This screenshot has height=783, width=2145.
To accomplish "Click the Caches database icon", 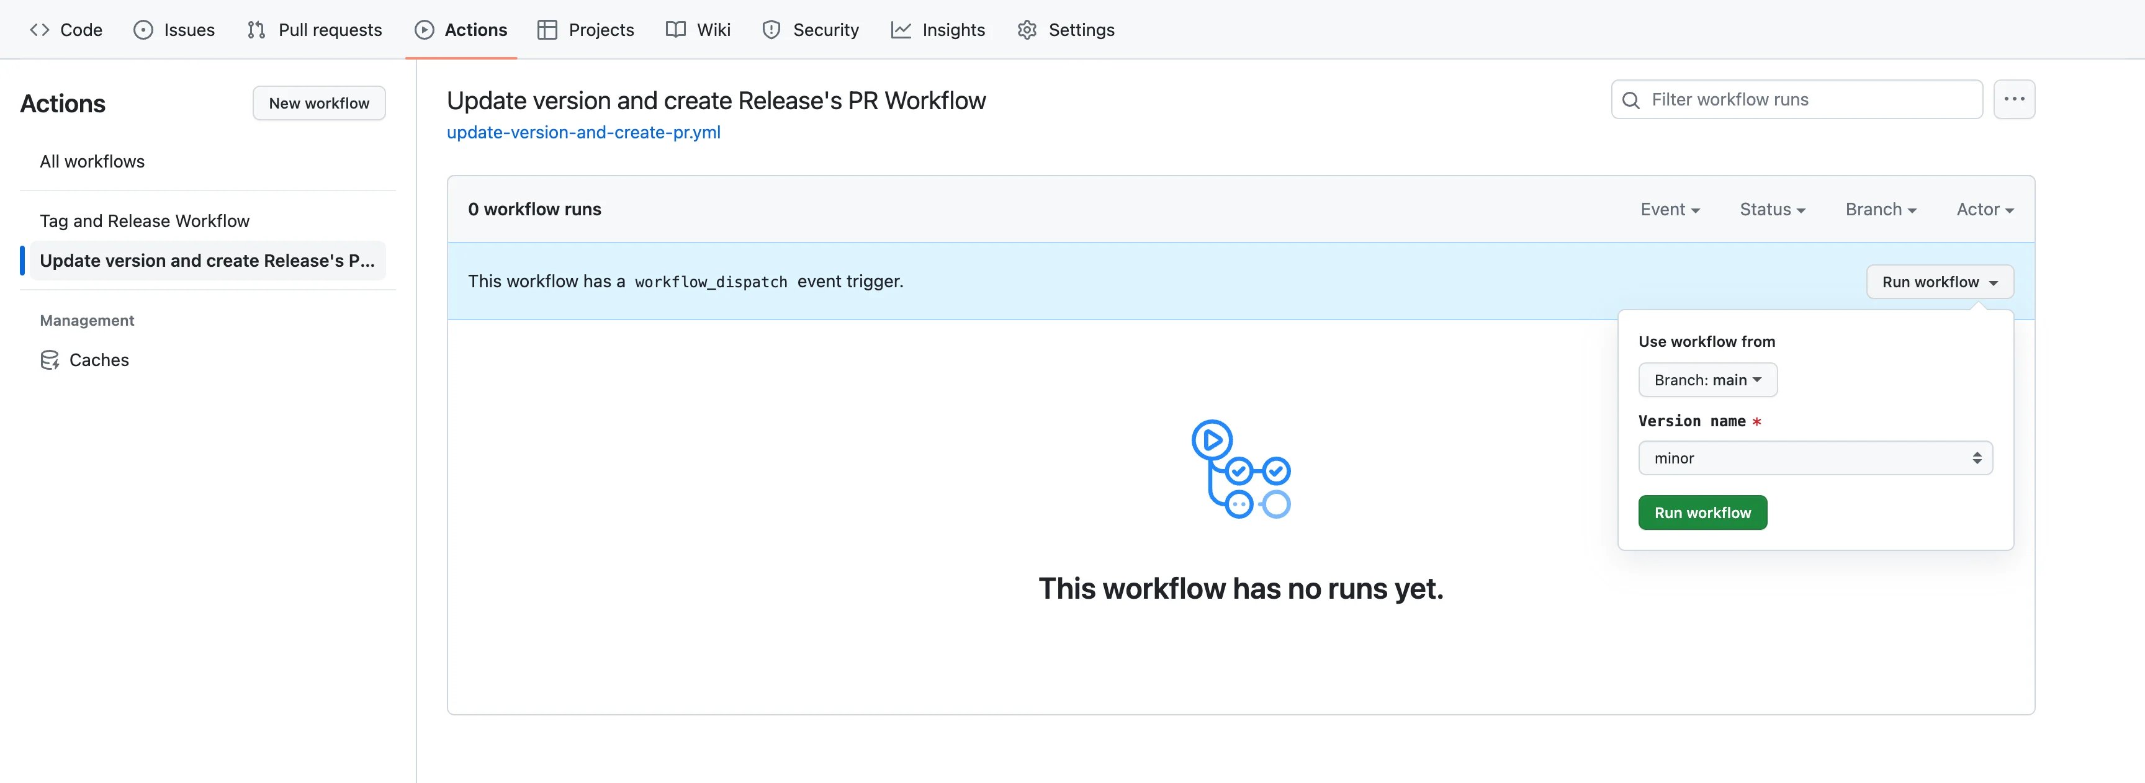I will 50,360.
